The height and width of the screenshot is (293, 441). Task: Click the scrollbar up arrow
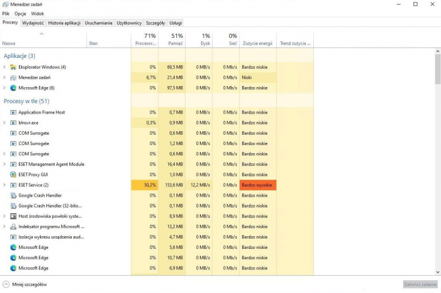[x=438, y=51]
